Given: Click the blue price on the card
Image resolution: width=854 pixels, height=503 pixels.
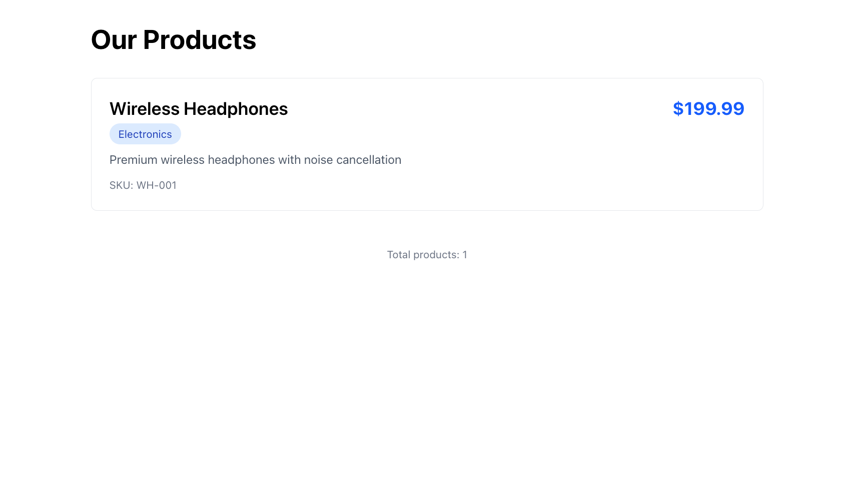Looking at the screenshot, I should coord(709,108).
